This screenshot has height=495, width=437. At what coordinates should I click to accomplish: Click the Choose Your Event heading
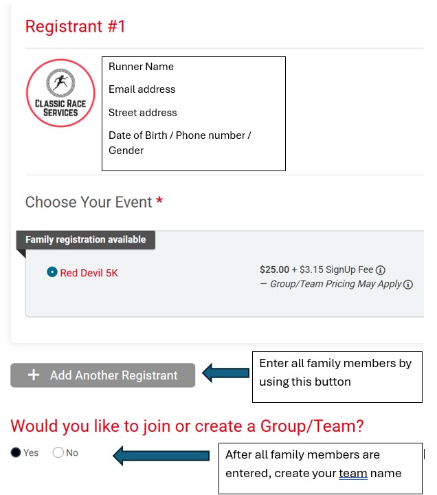pos(89,202)
